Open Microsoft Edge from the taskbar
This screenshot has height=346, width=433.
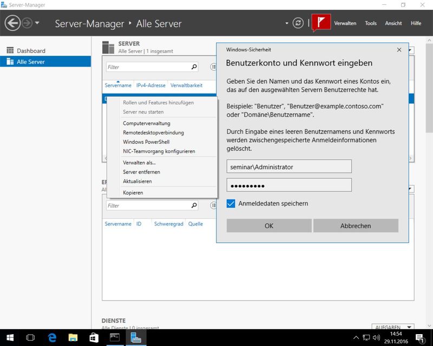53,338
